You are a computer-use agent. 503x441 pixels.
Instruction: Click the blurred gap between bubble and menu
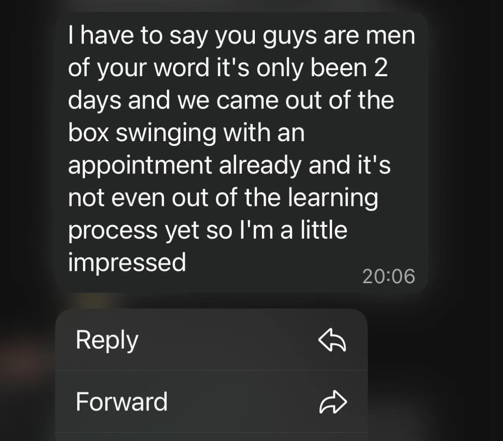(211, 301)
